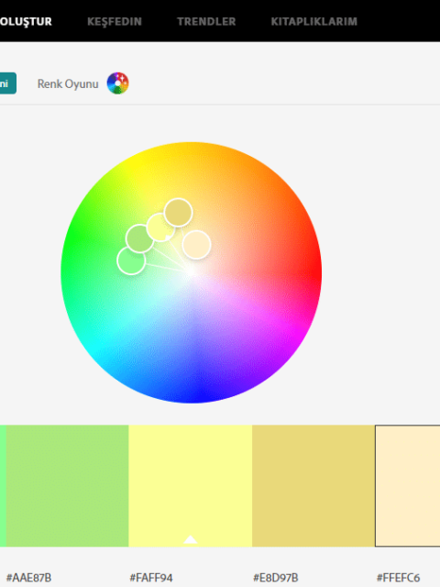Select the #FFEFC6 cream swatch
This screenshot has height=587, width=440.
(x=407, y=485)
